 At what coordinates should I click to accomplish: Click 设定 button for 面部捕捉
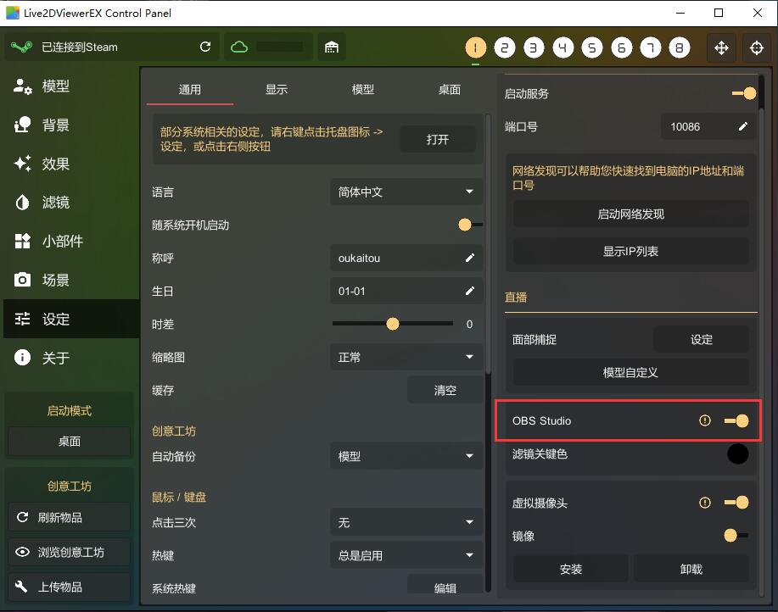[701, 339]
